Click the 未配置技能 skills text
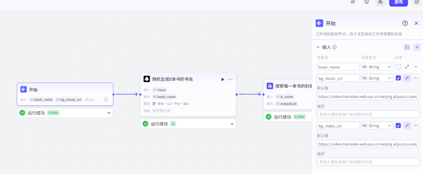Image resolution: width=423 pixels, height=174 pixels. [x=161, y=111]
